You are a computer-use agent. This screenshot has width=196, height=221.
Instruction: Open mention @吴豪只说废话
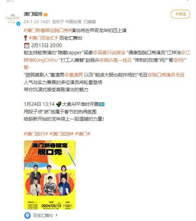point(109,53)
